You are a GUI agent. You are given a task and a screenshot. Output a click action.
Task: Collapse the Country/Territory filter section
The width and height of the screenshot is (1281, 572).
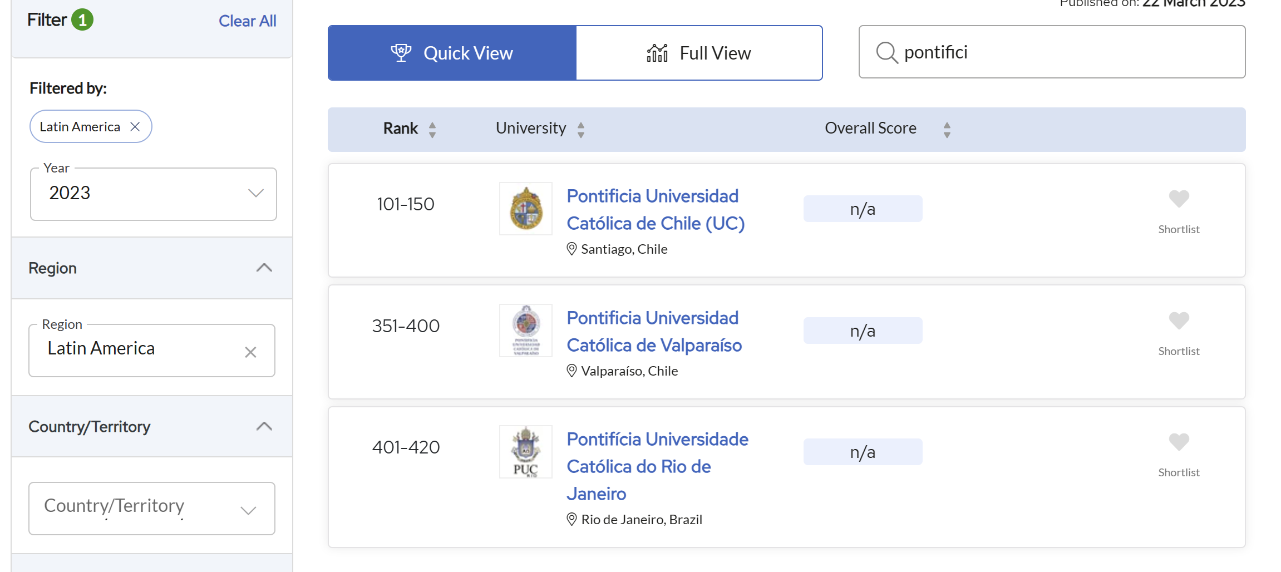pyautogui.click(x=264, y=427)
